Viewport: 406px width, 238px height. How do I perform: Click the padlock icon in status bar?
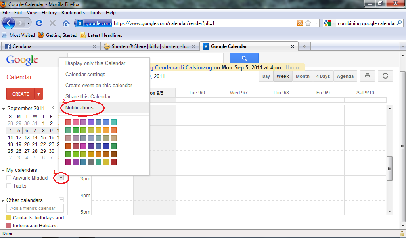(x=402, y=234)
